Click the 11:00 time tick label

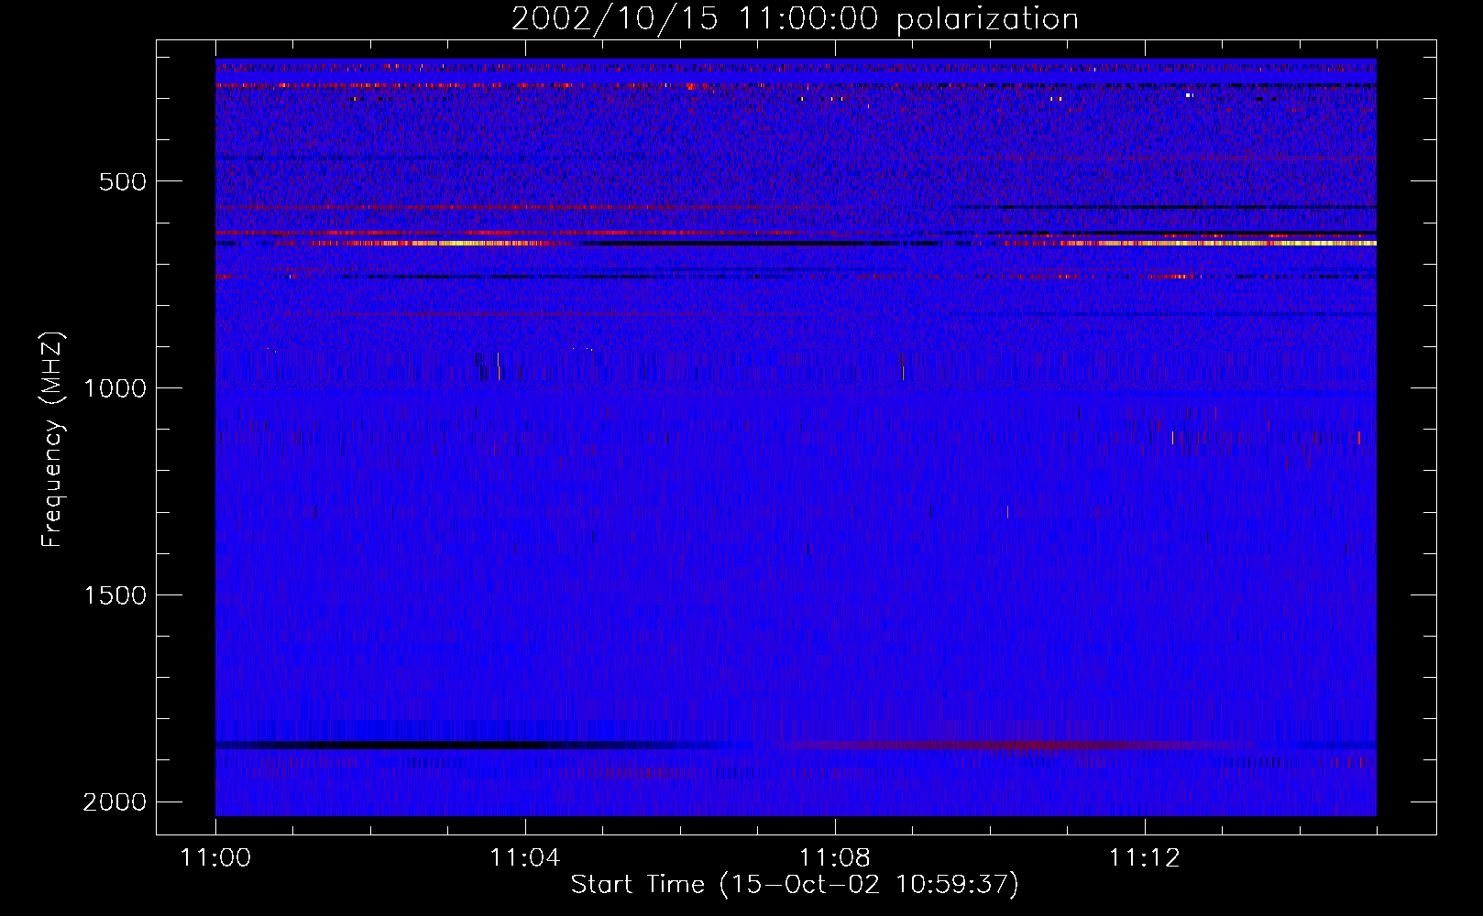(x=215, y=858)
